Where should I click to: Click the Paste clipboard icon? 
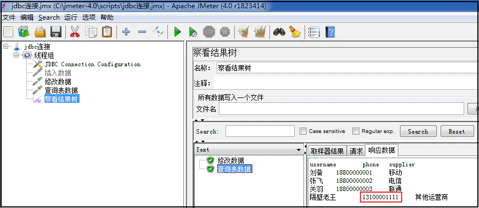(106, 32)
